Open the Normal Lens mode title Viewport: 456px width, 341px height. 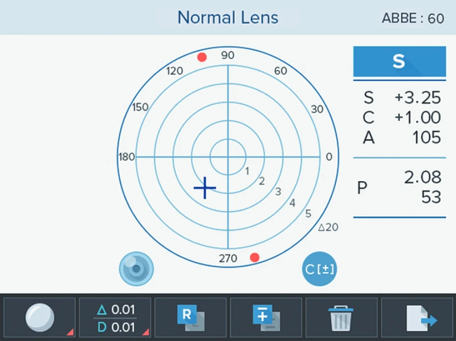click(228, 17)
